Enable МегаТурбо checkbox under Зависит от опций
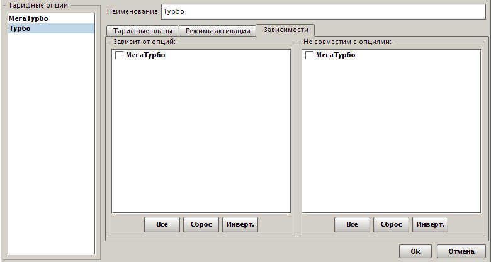Screen dimensions: 491x262 pos(119,56)
